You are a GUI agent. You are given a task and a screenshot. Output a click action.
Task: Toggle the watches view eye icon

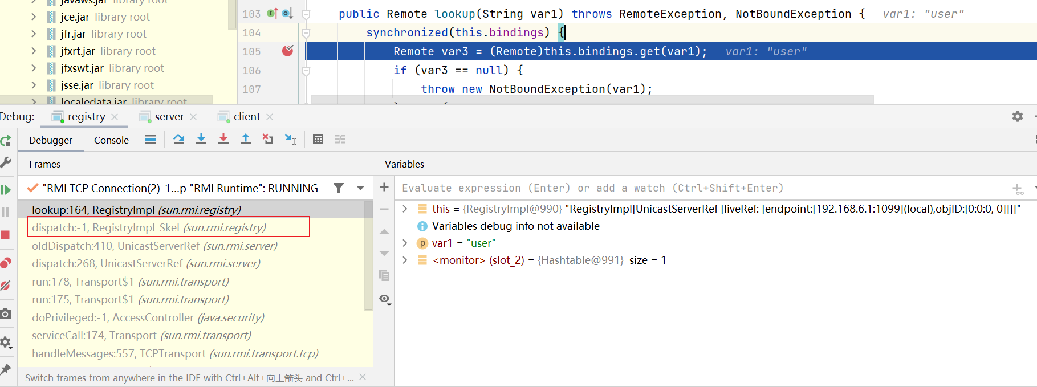(385, 299)
